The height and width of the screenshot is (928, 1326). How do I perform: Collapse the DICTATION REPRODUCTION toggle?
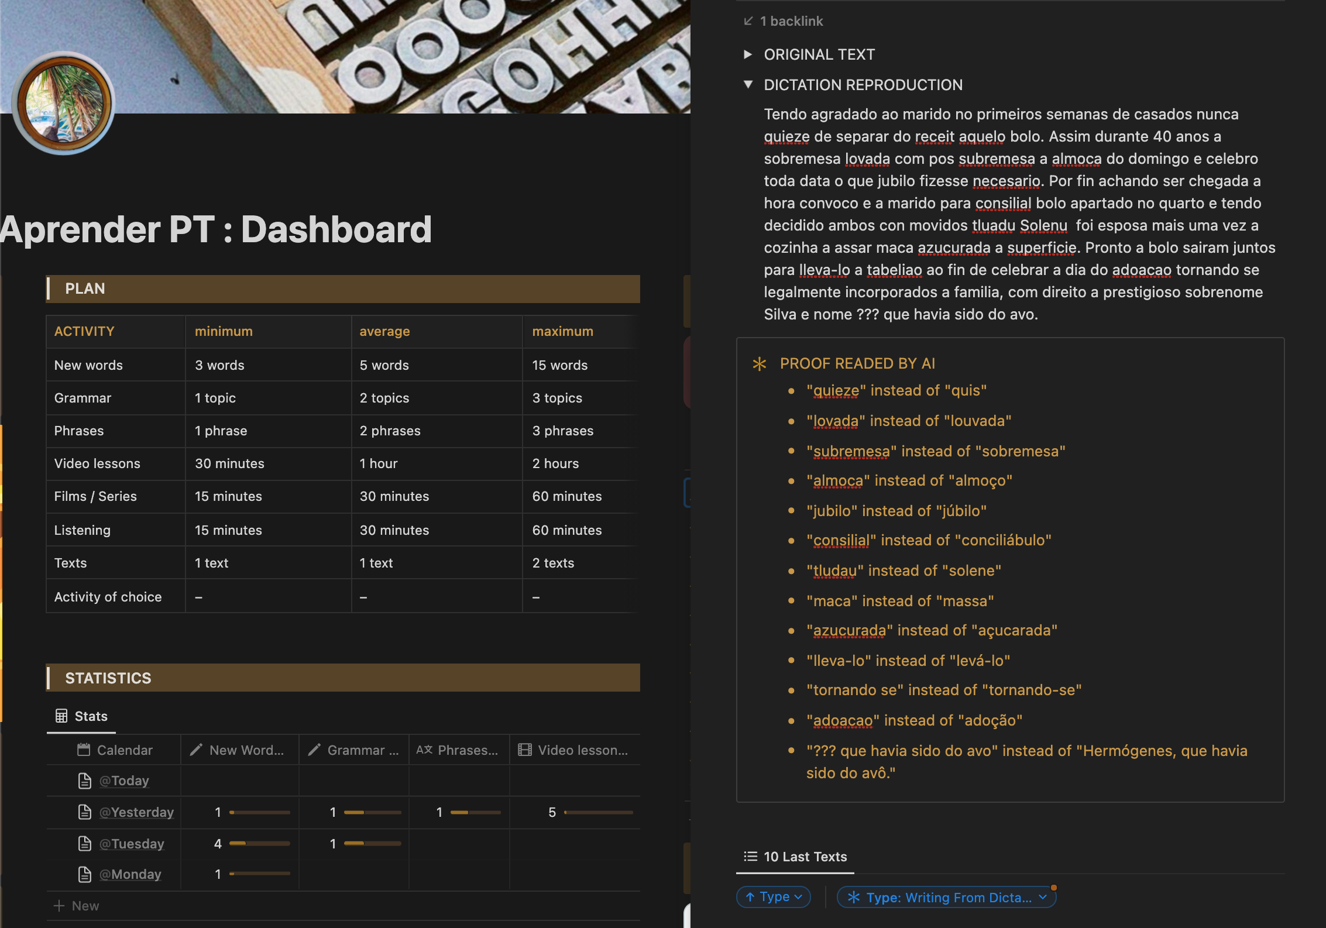(748, 85)
